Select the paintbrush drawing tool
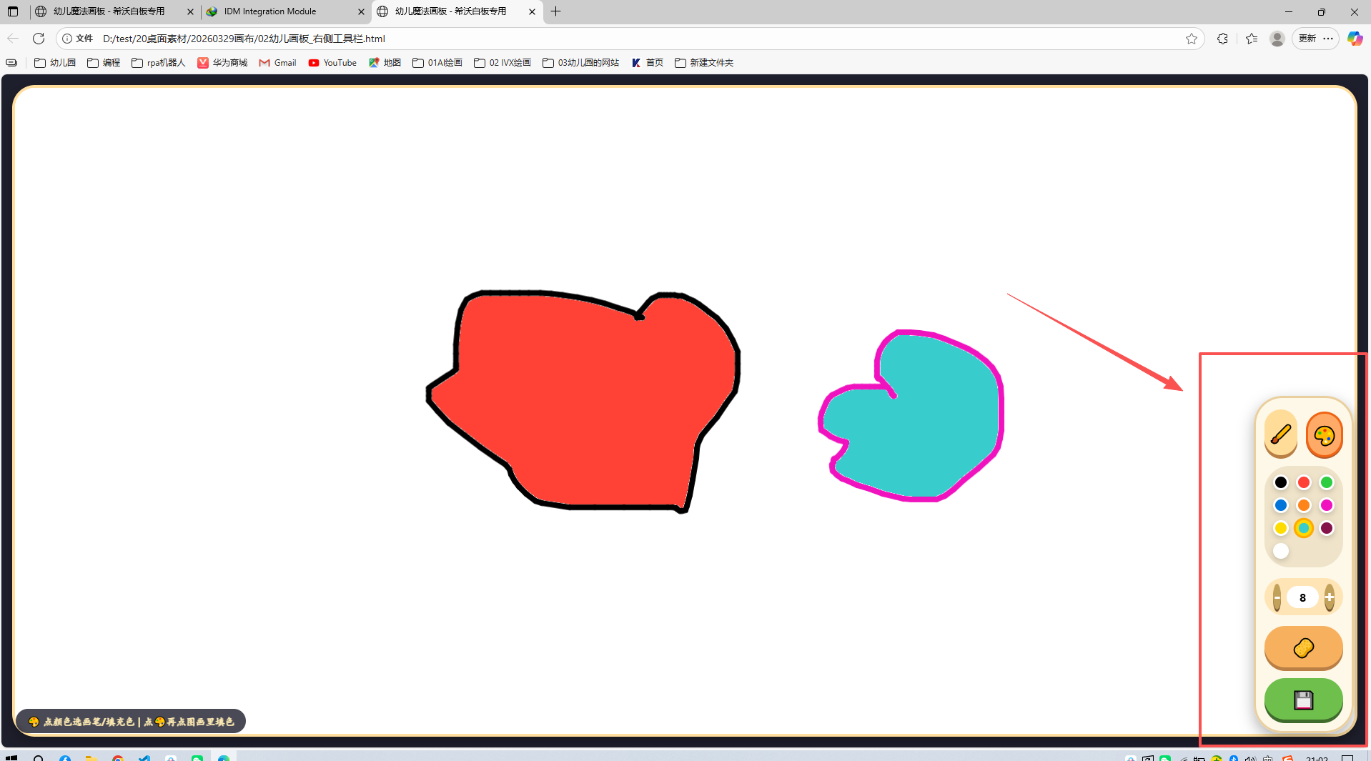Screen dimensions: 1371x761 click(x=1280, y=434)
